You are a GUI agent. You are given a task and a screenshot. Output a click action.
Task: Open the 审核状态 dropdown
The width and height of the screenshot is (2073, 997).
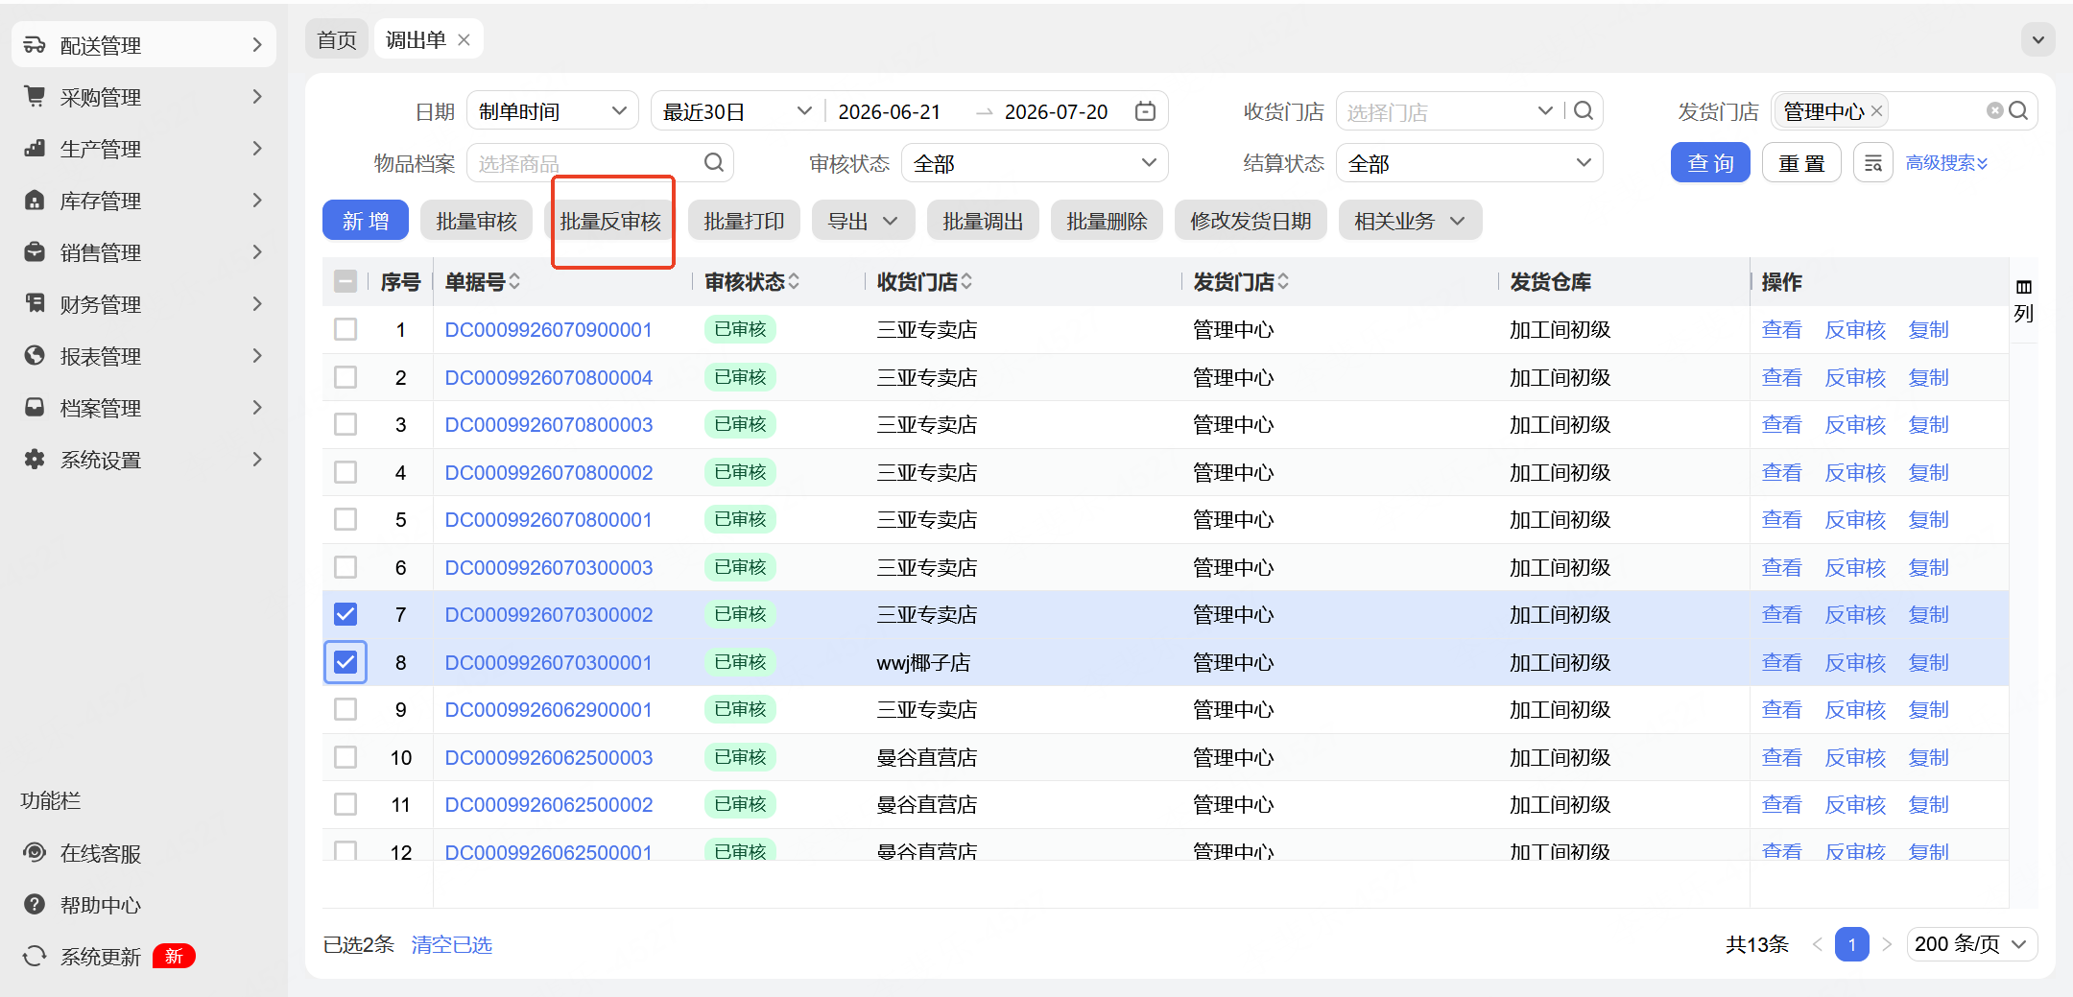tap(1035, 163)
